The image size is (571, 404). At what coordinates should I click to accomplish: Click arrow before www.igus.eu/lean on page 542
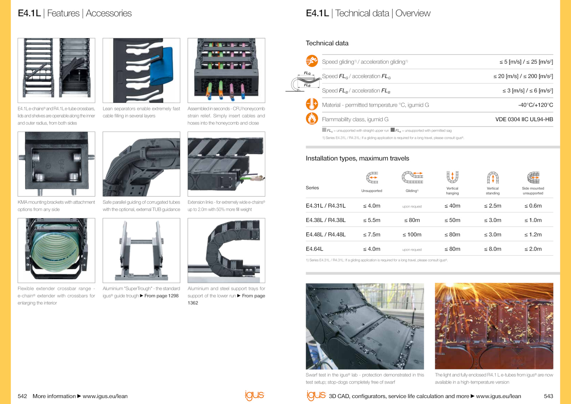(79, 396)
